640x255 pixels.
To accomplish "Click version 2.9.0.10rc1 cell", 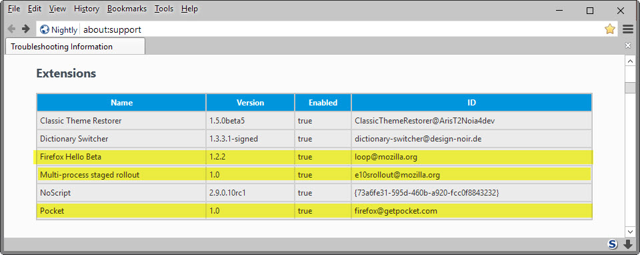I will tap(250, 193).
